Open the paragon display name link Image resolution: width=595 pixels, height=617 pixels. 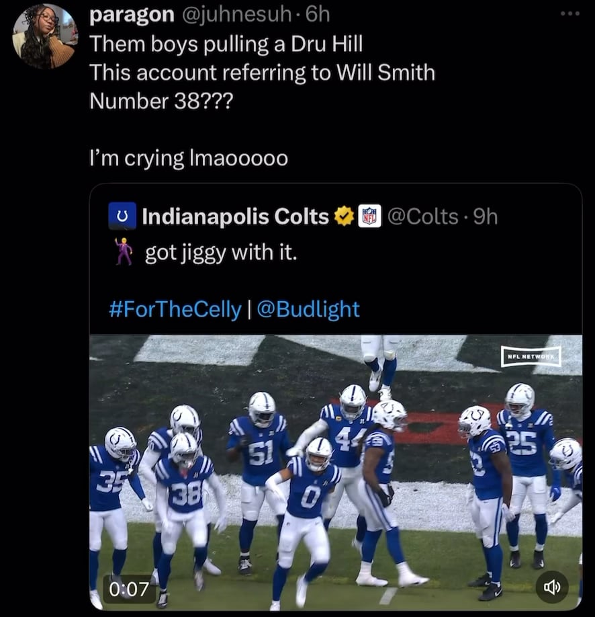point(132,14)
